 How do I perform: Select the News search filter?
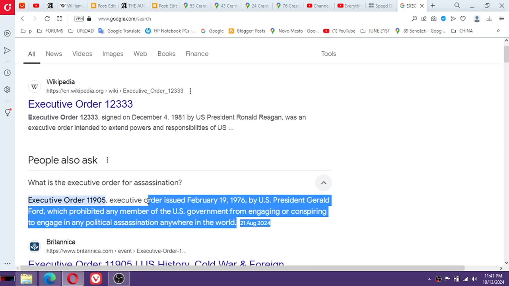coord(54,54)
